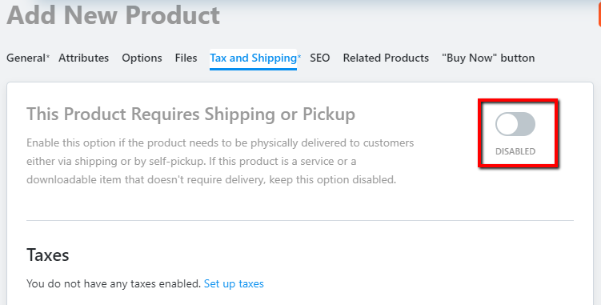Click the DISABLED label under the toggle
This screenshot has width=601, height=305.
coord(515,151)
